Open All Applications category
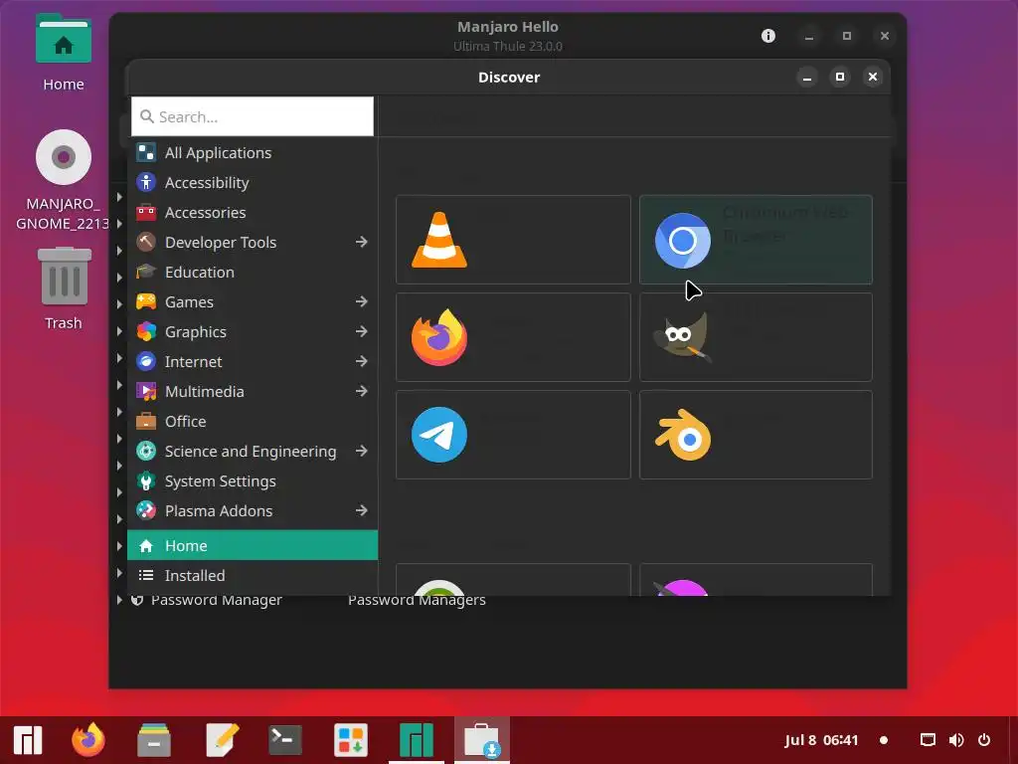This screenshot has width=1018, height=764. [x=253, y=152]
